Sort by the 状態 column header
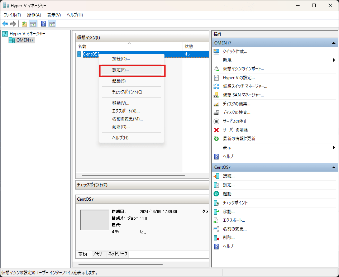 point(196,47)
